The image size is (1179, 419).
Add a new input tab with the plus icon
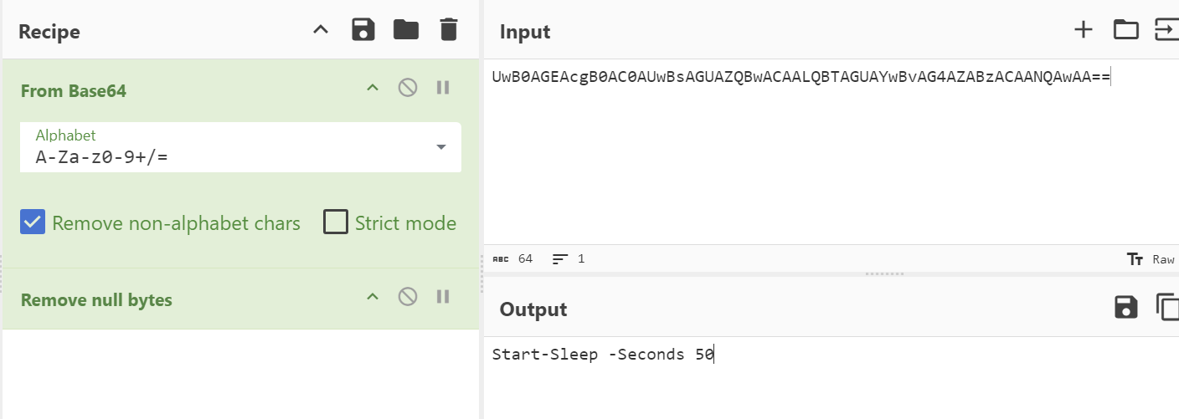[x=1084, y=30]
